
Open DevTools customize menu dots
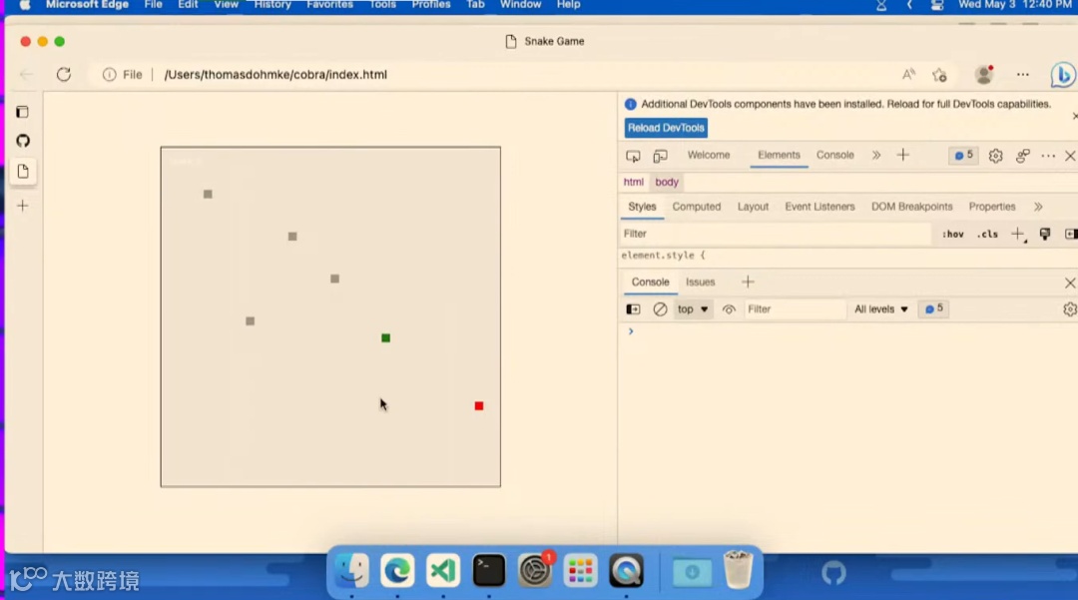click(x=1048, y=156)
